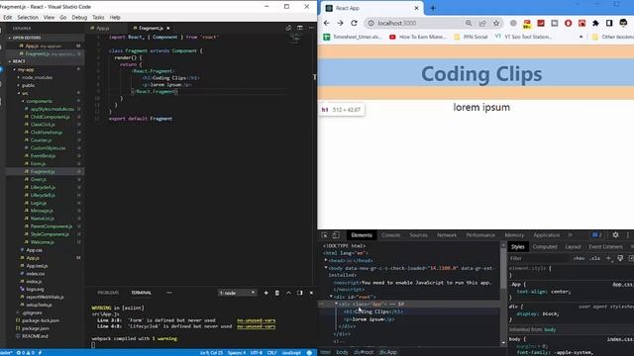Click the errors and warnings counter in status bar
The image size is (634, 356).
click(25, 353)
